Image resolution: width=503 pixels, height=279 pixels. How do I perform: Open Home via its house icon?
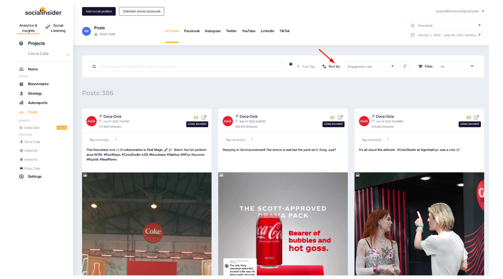point(22,69)
